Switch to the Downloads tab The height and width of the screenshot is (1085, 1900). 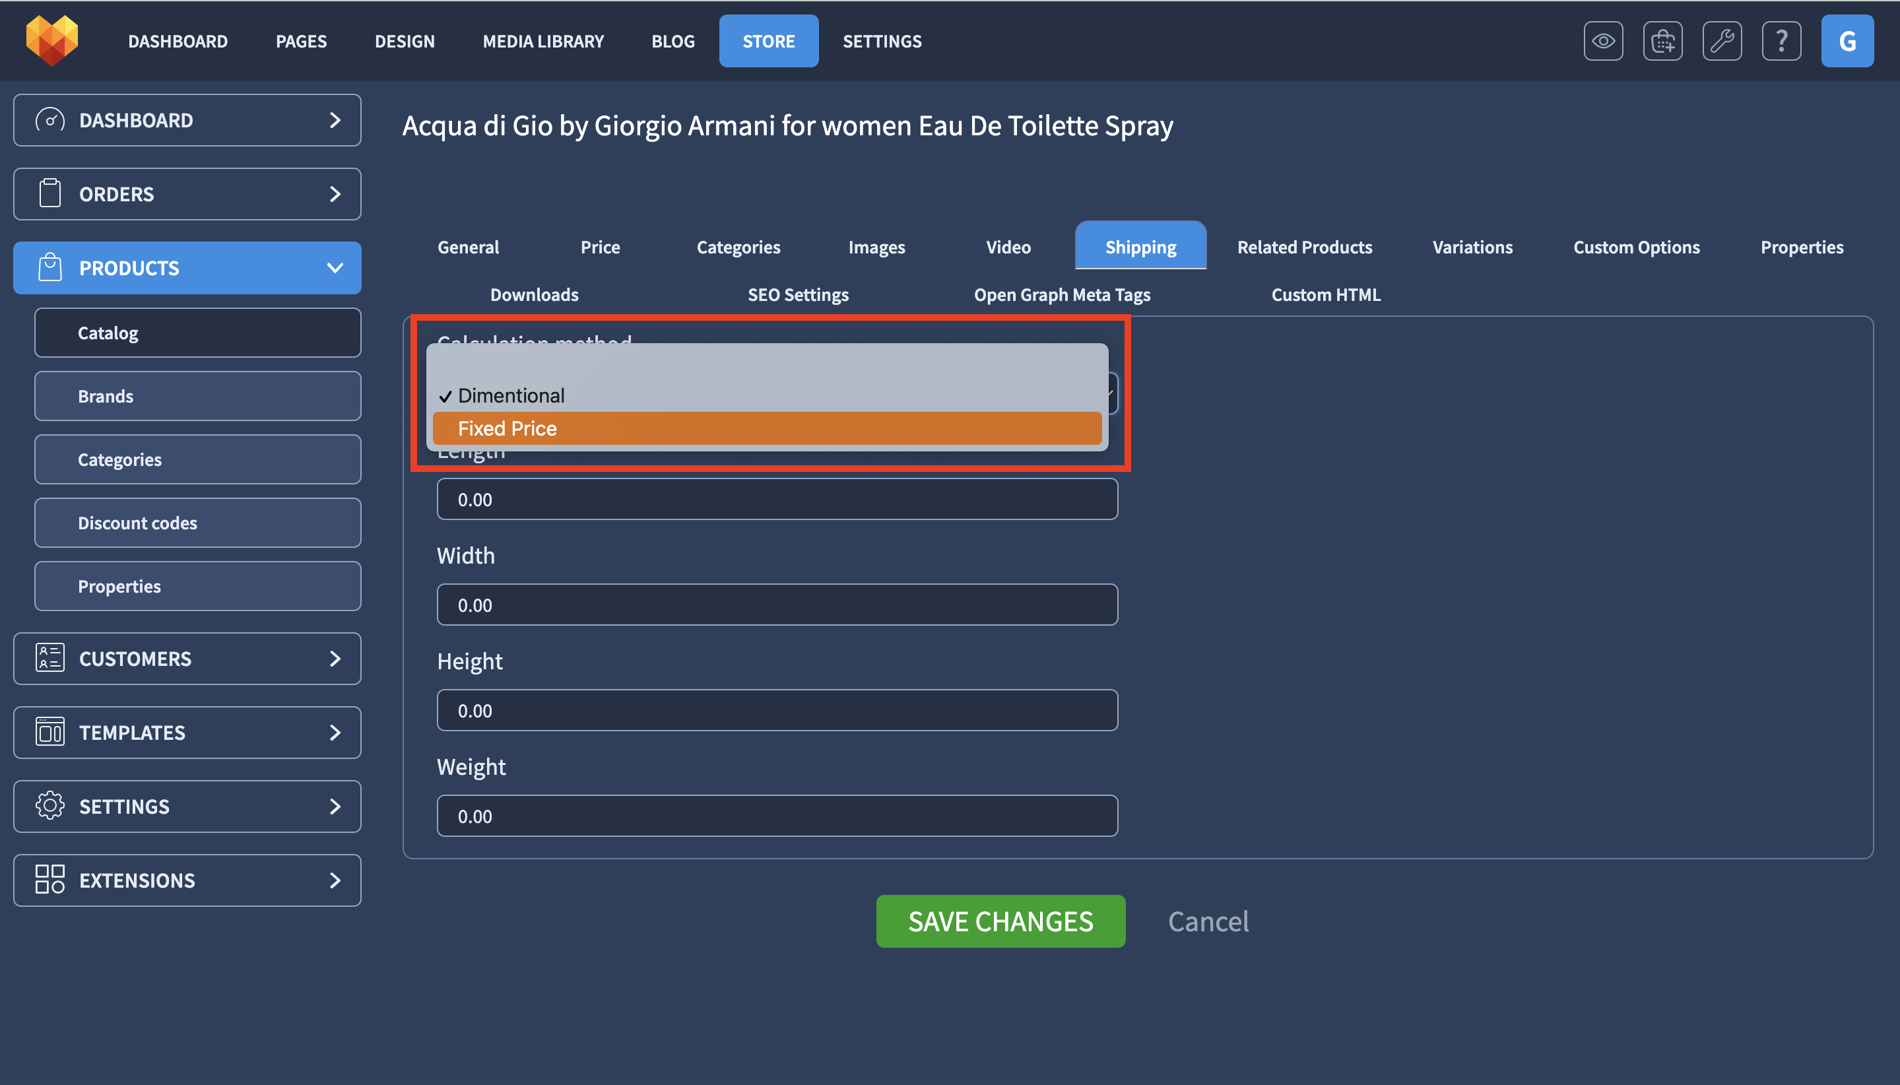(x=535, y=294)
